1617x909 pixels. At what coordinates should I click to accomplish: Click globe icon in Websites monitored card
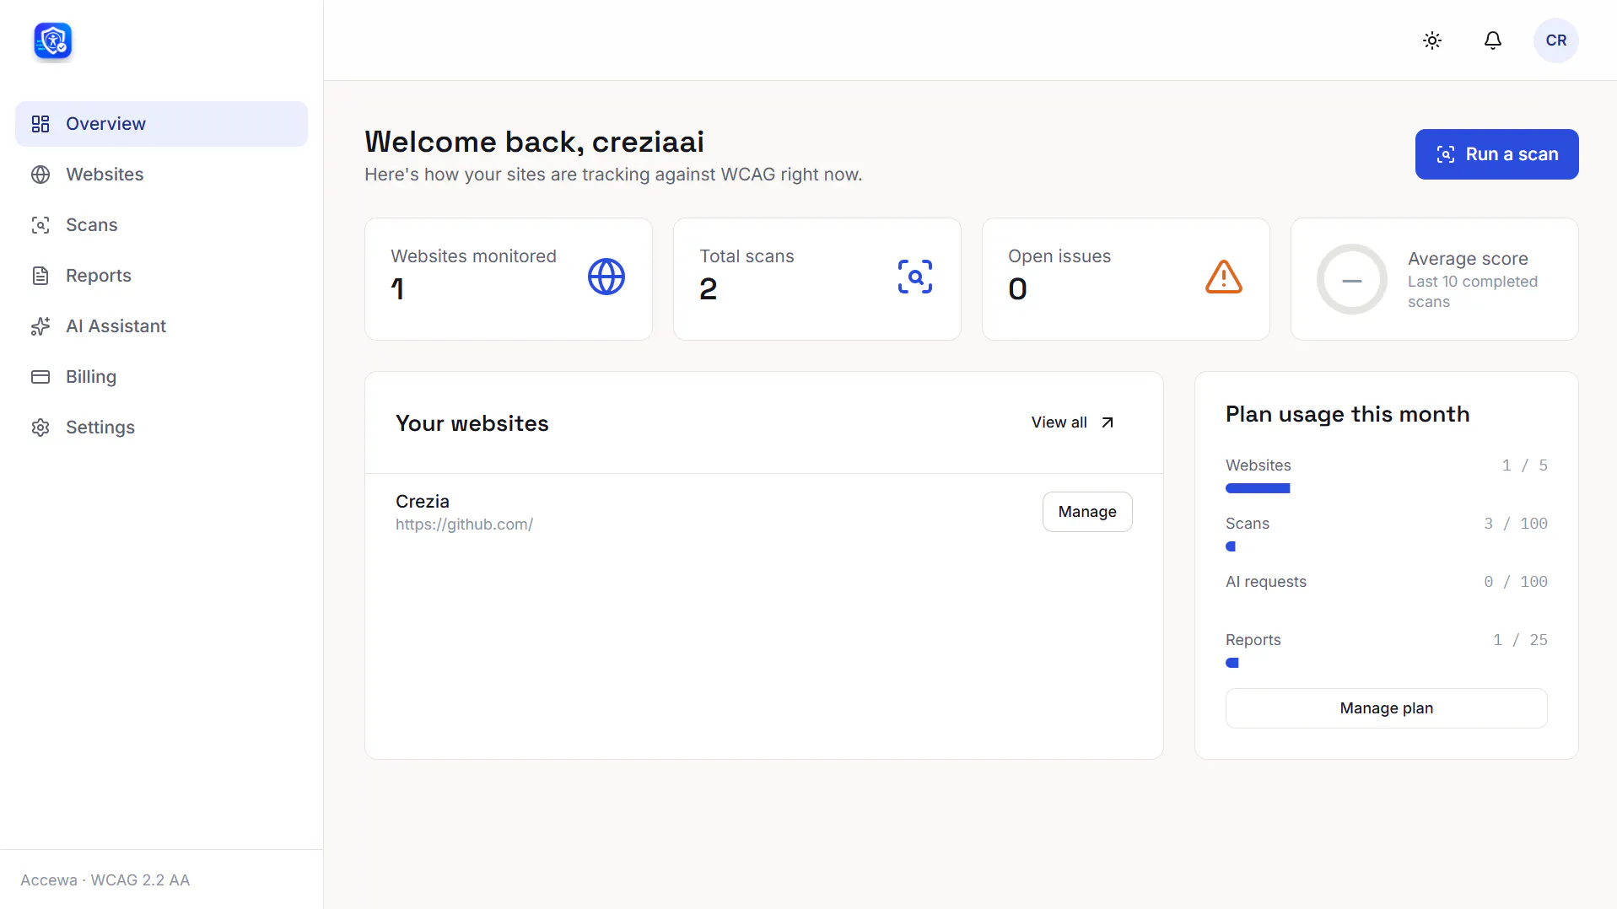[x=606, y=277]
